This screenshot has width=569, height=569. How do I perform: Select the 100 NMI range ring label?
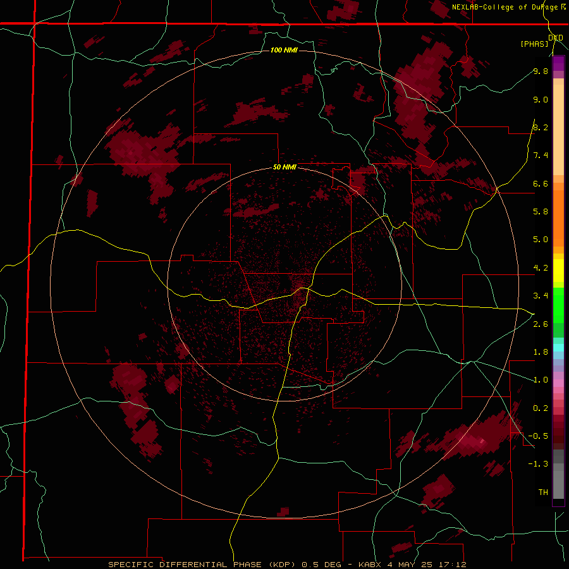[x=284, y=50]
